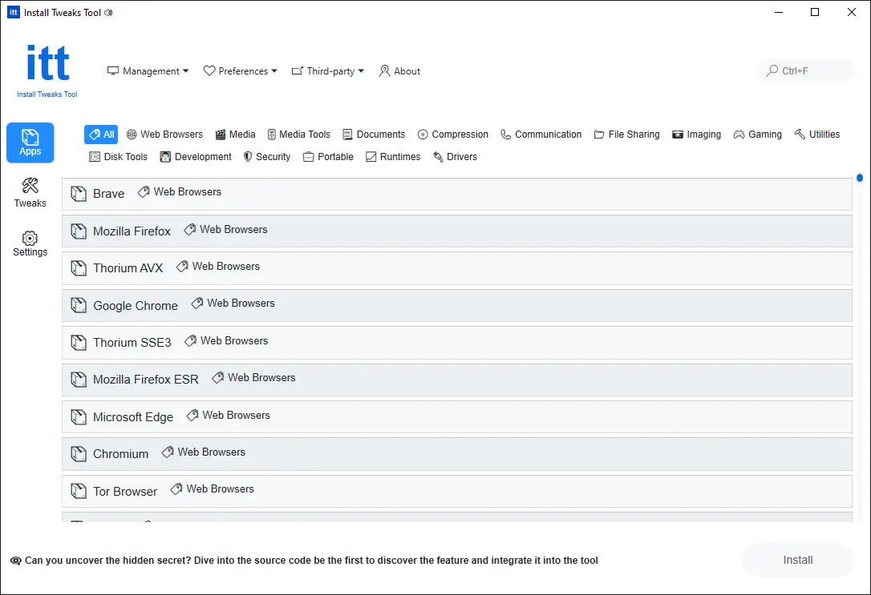
Task: Select the Tor Browser app name
Action: 125,492
